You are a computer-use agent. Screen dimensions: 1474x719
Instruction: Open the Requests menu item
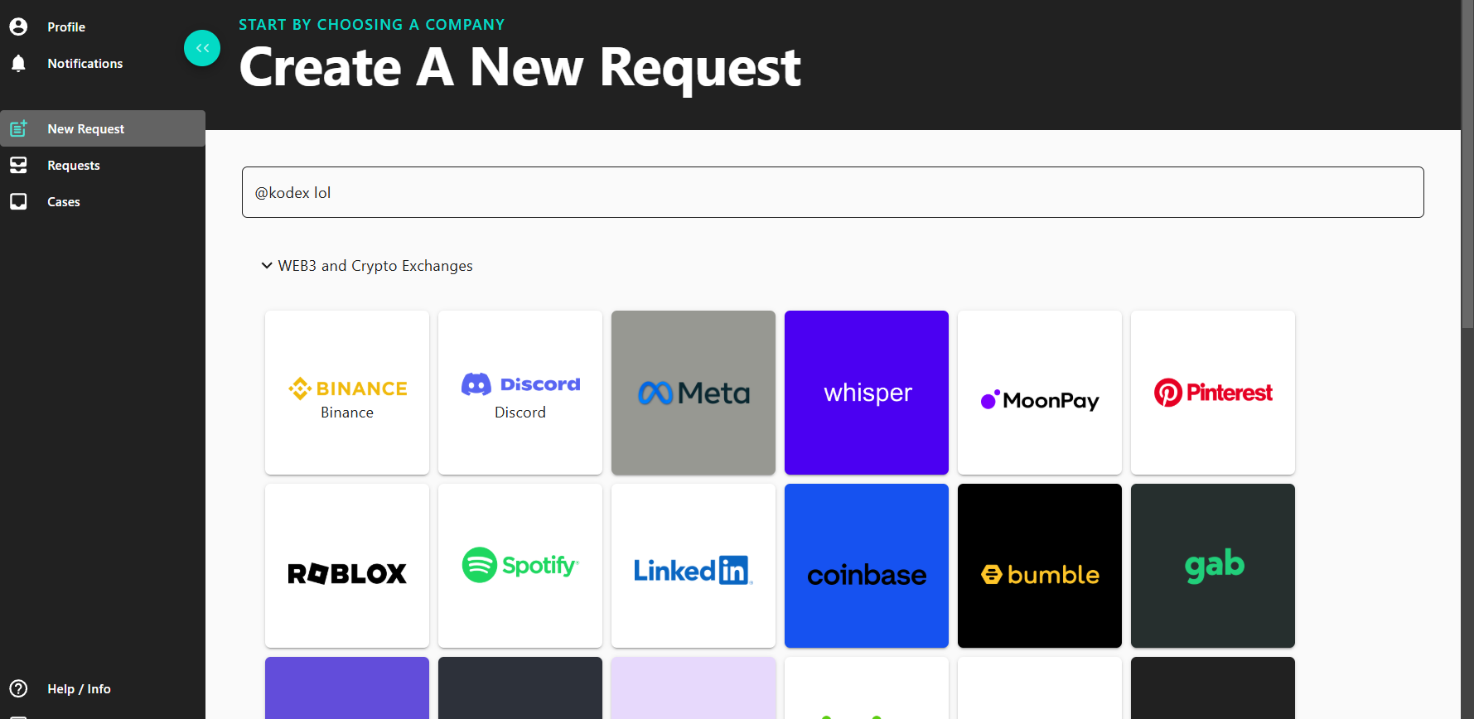74,166
